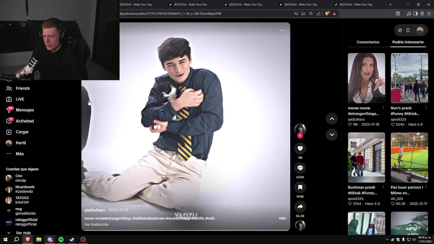Open yadzuharu username on the video
This screenshot has height=244, width=434.
tap(95, 210)
